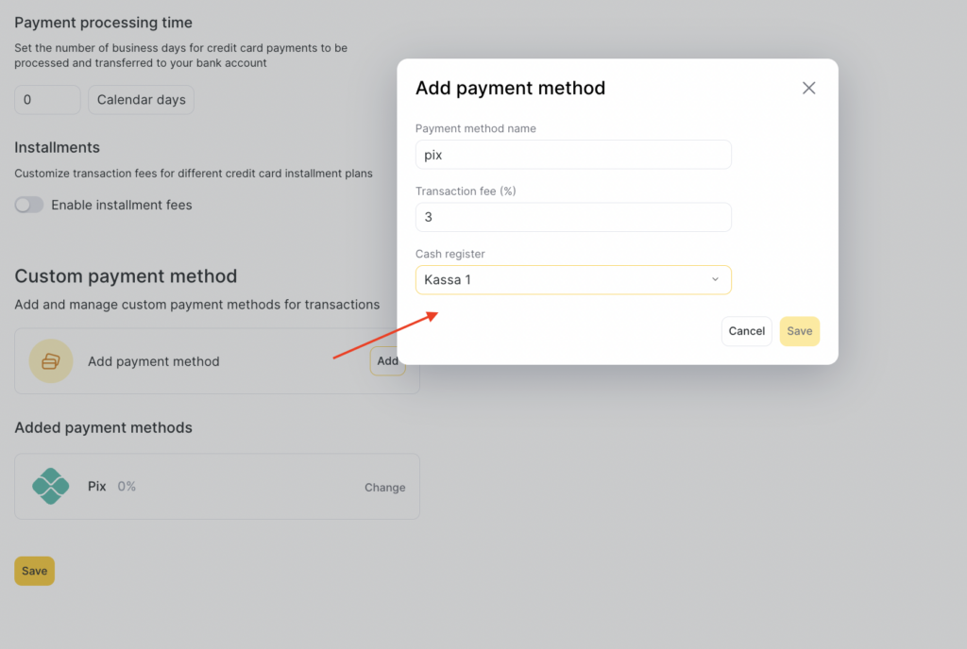Select the processing days number field
Viewport: 967px width, 649px height.
(47, 100)
